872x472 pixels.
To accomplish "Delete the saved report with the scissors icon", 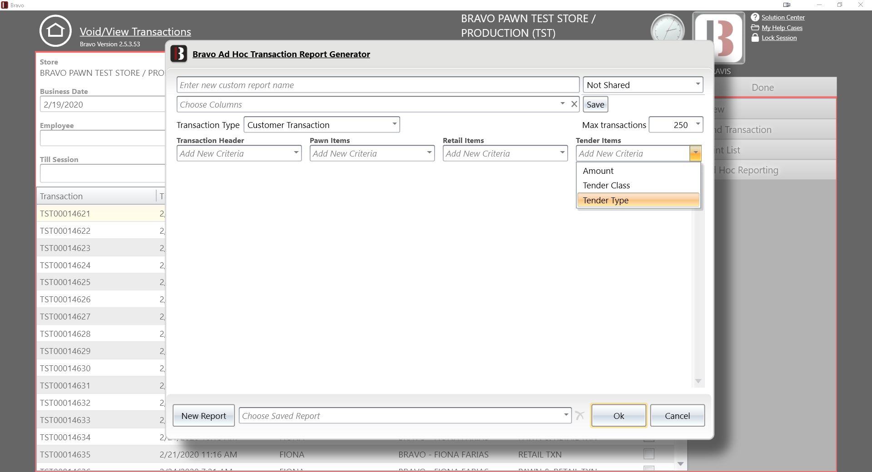I will tap(580, 415).
